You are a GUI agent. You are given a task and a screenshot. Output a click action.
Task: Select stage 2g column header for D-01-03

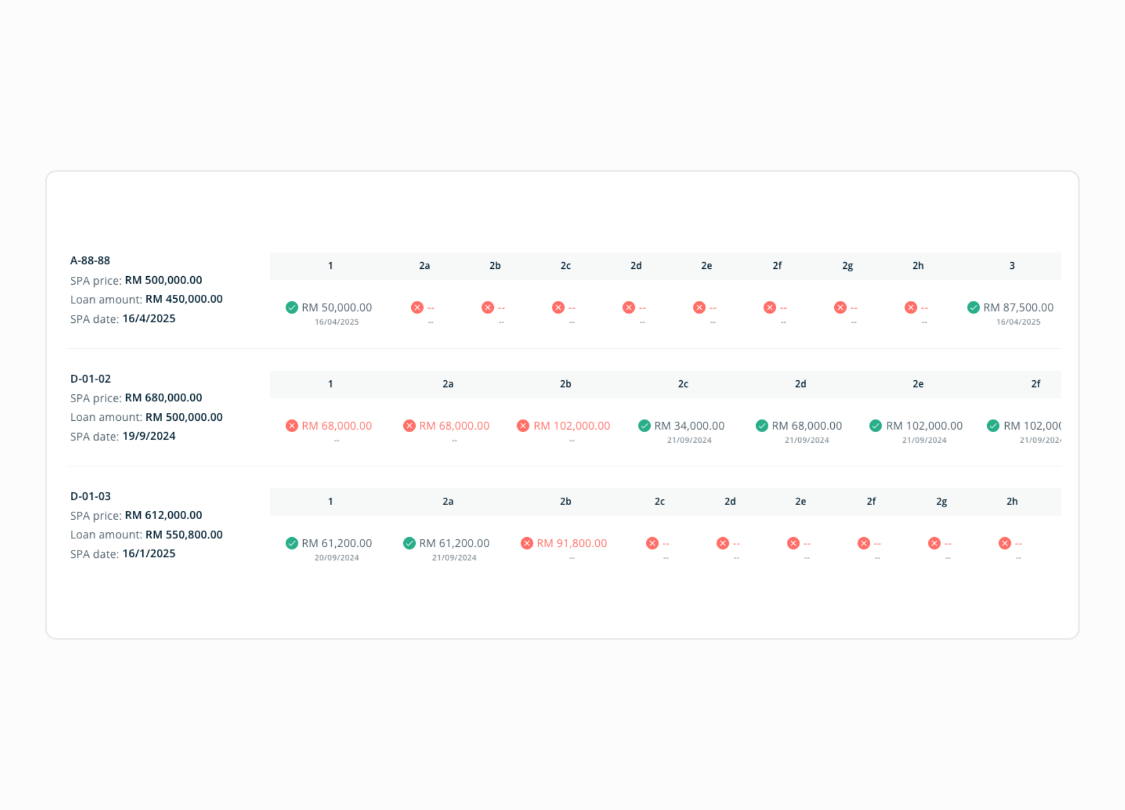(x=941, y=502)
